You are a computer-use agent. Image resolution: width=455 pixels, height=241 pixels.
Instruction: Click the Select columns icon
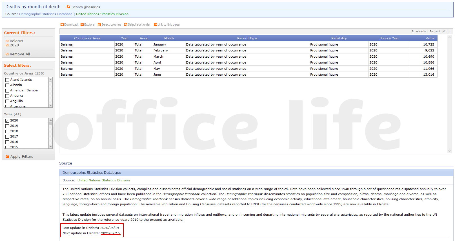99,25
